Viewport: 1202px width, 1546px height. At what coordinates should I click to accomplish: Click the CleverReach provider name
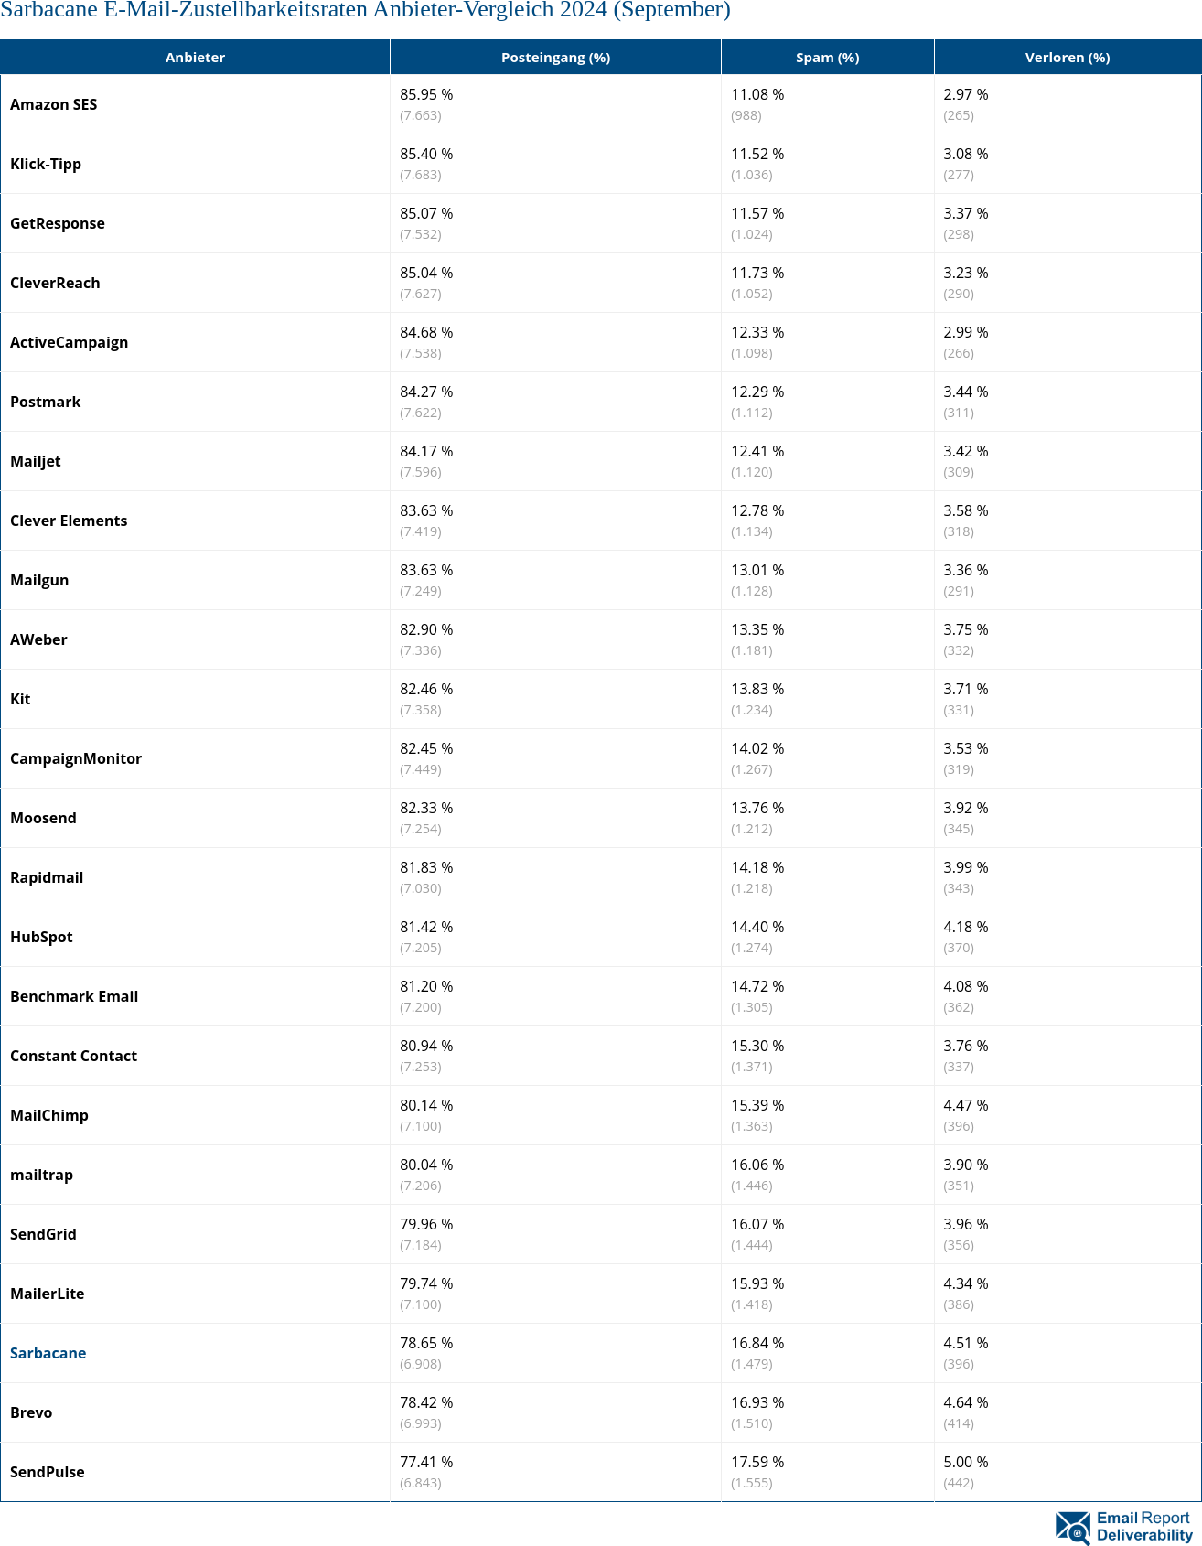tap(55, 283)
